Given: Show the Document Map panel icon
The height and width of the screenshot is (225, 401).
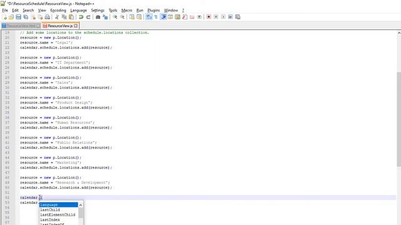Looking at the screenshot, I should tap(177, 17).
